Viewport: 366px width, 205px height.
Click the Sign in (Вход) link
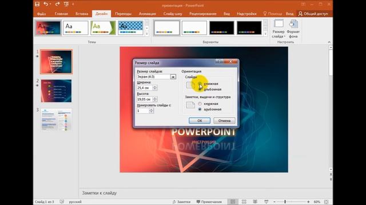(x=289, y=14)
